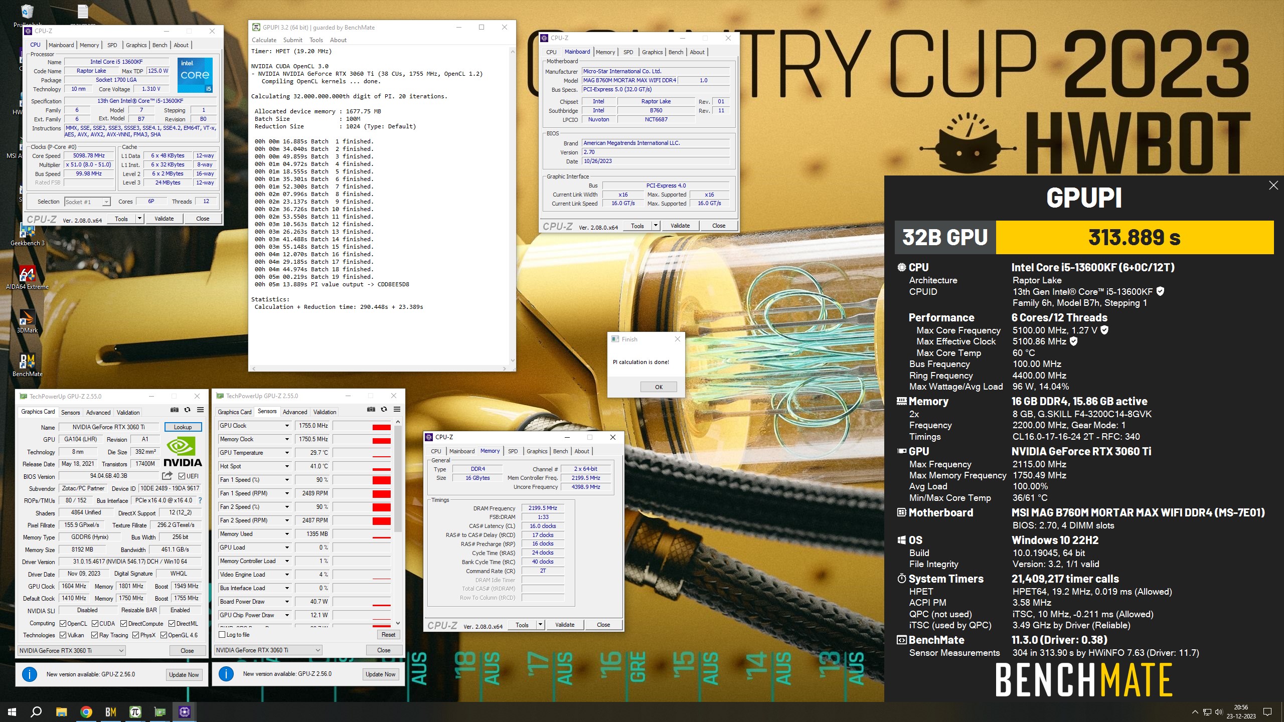Open GPU Clock sensor dropdown
The height and width of the screenshot is (722, 1284).
click(287, 426)
